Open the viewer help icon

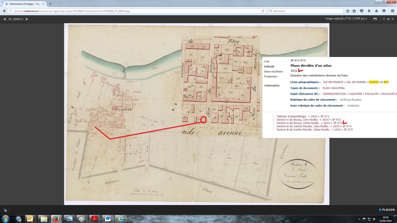384,19
